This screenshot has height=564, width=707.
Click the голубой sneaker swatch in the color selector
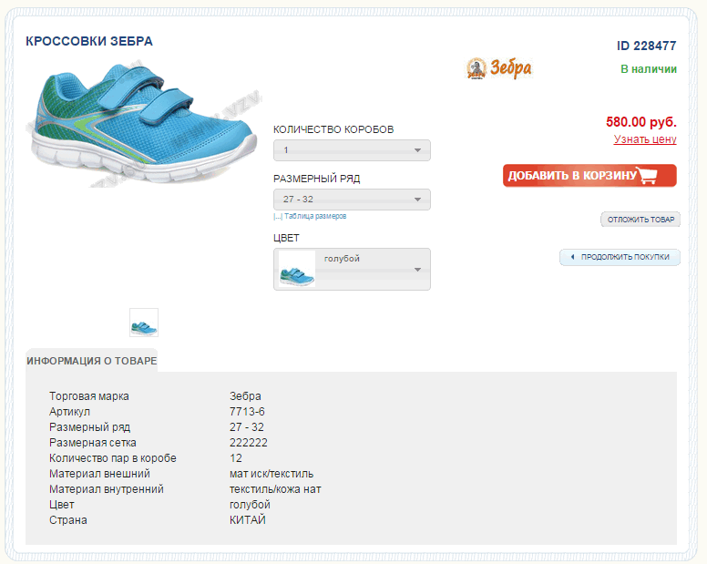pyautogui.click(x=297, y=270)
